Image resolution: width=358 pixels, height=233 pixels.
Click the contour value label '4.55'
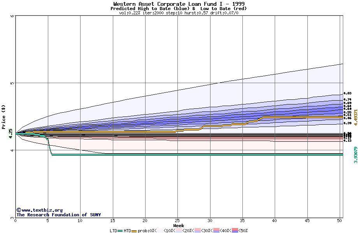tap(347, 113)
